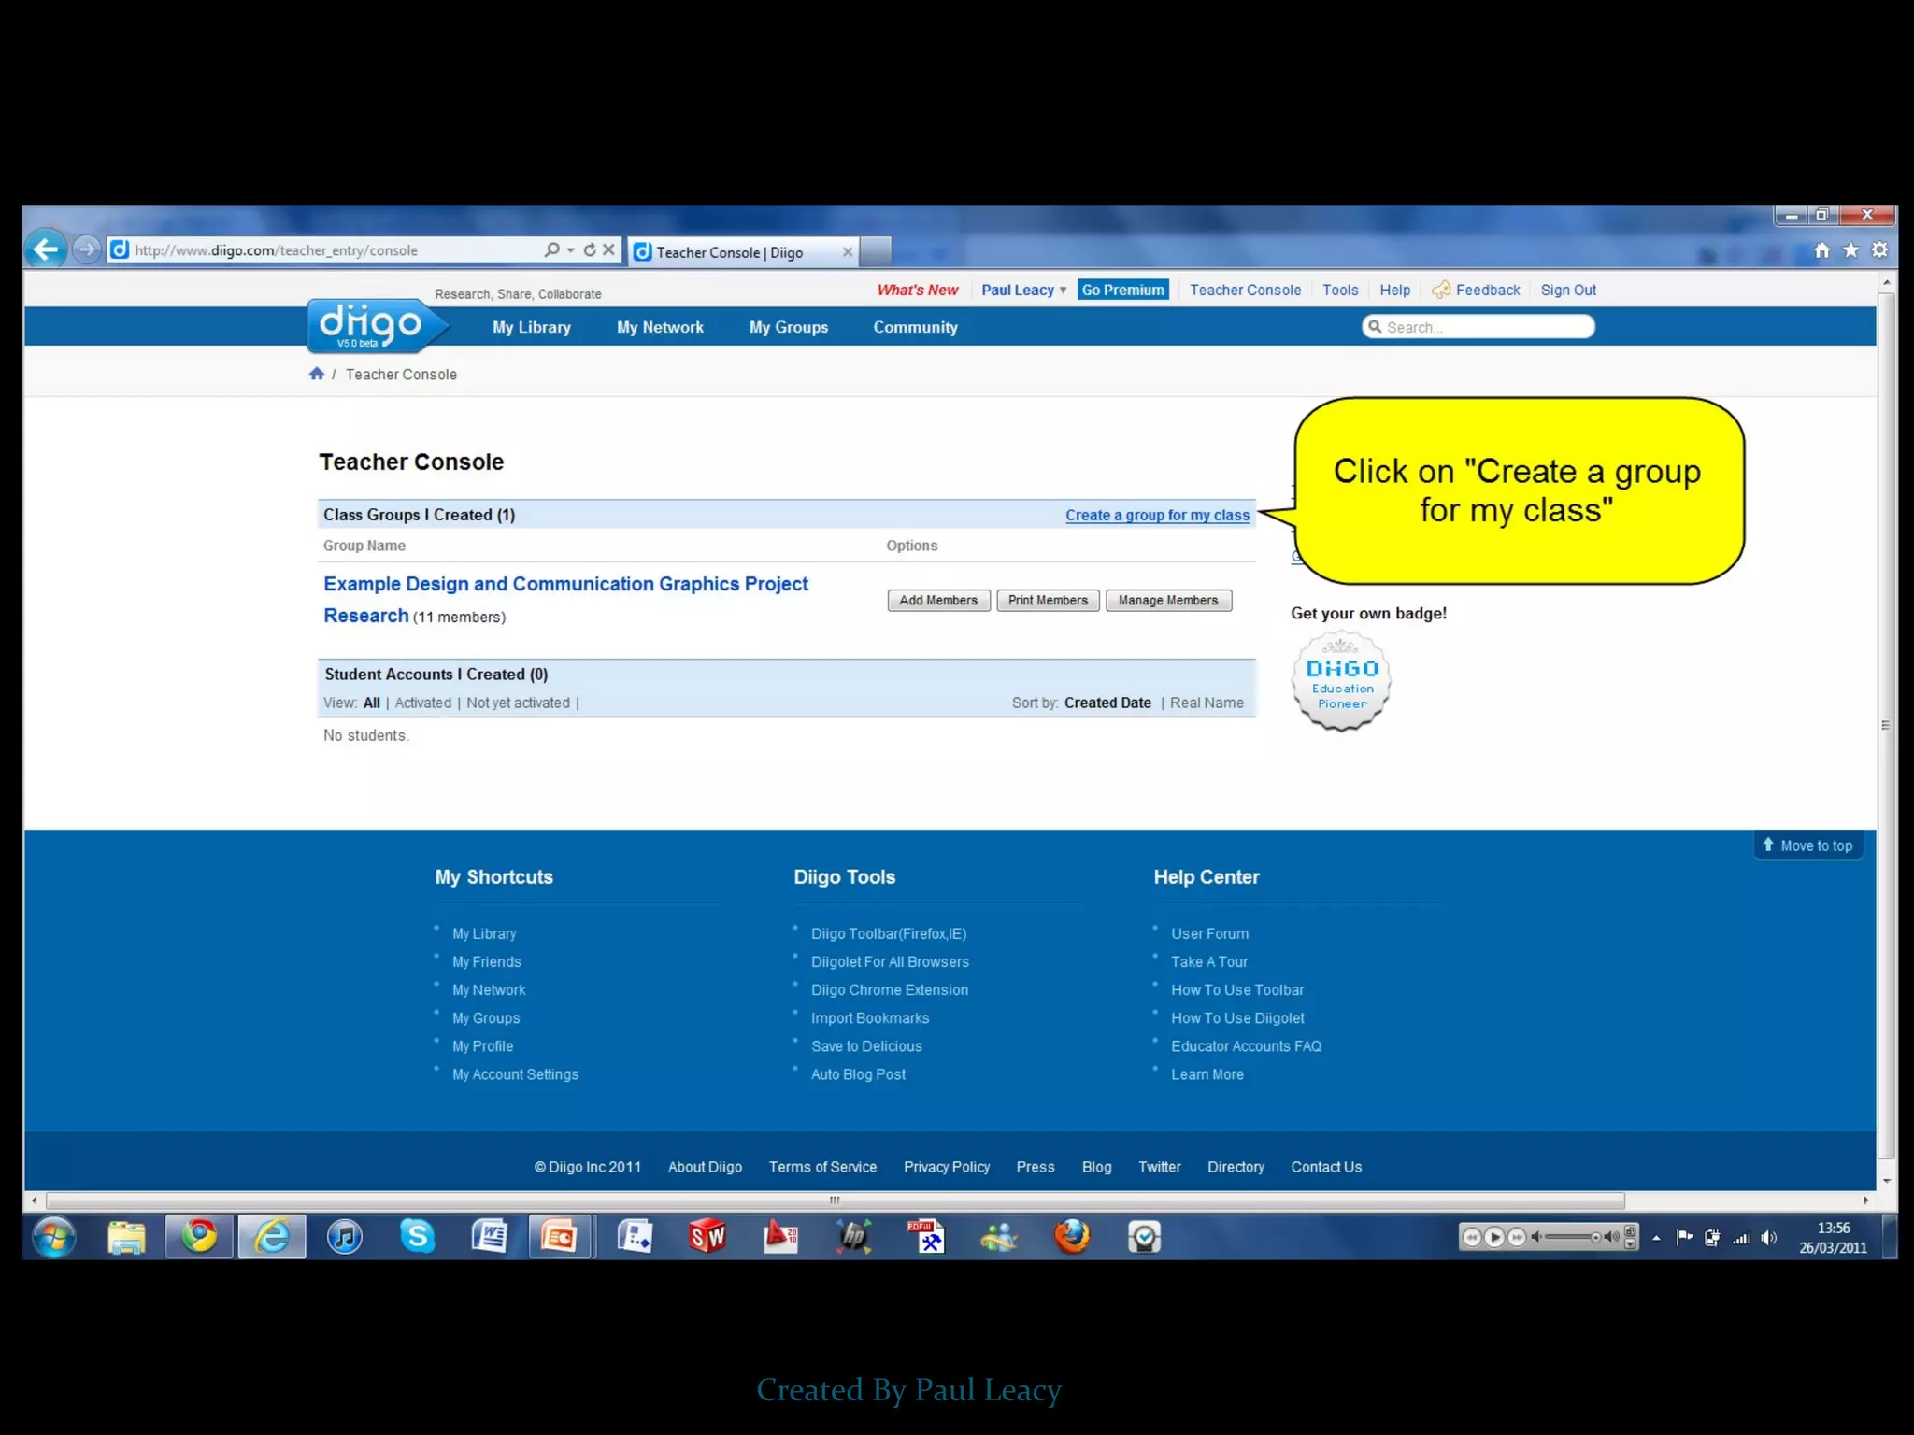Go back with the browser back arrow
1914x1435 pixels.
(45, 249)
